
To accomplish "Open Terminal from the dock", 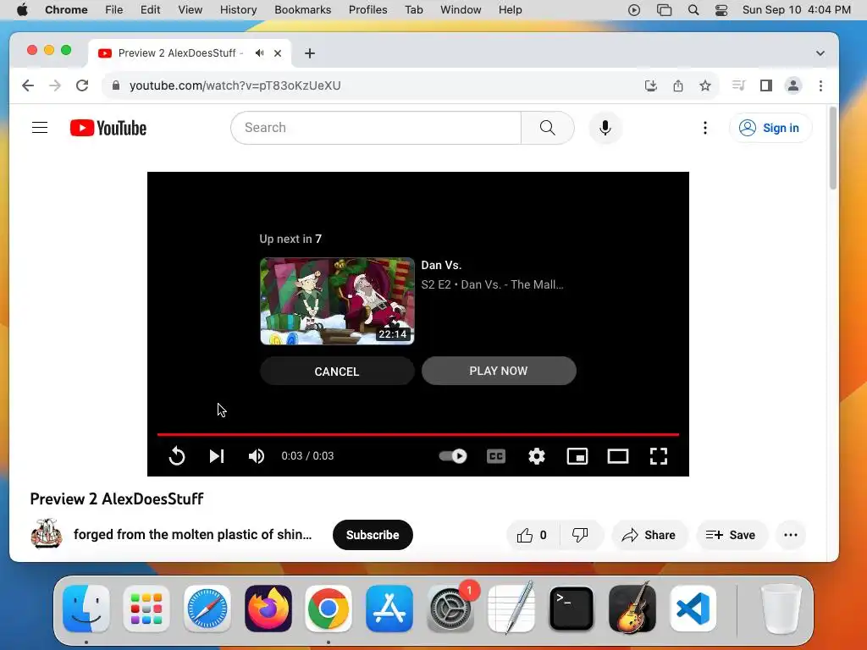I will tap(572, 609).
